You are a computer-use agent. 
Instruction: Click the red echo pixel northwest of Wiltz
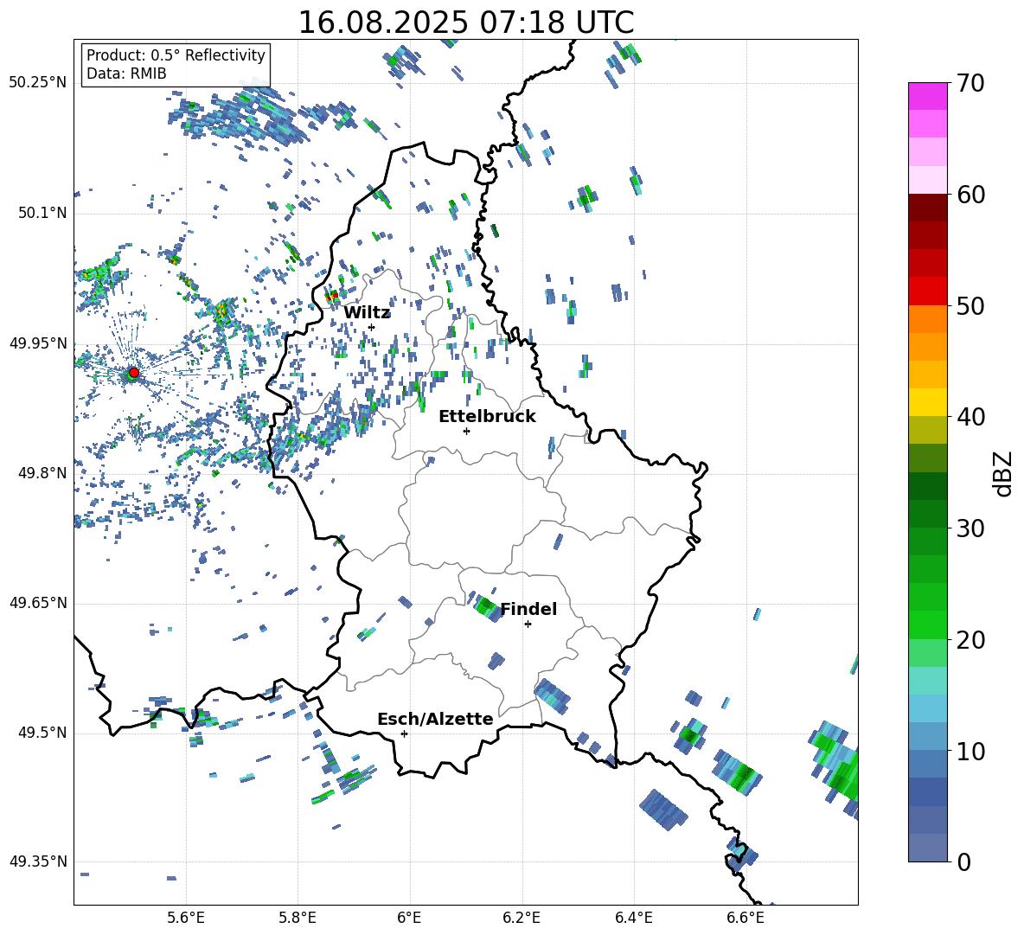click(x=331, y=297)
